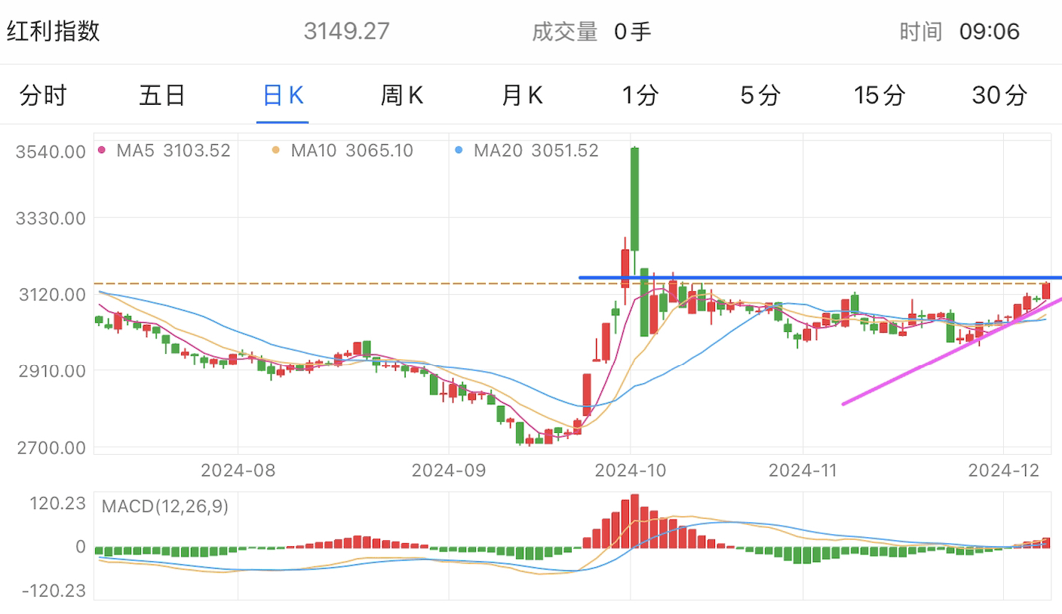The height and width of the screenshot is (614, 1062).
Task: Click the MACD zero axis label
Action: (79, 546)
